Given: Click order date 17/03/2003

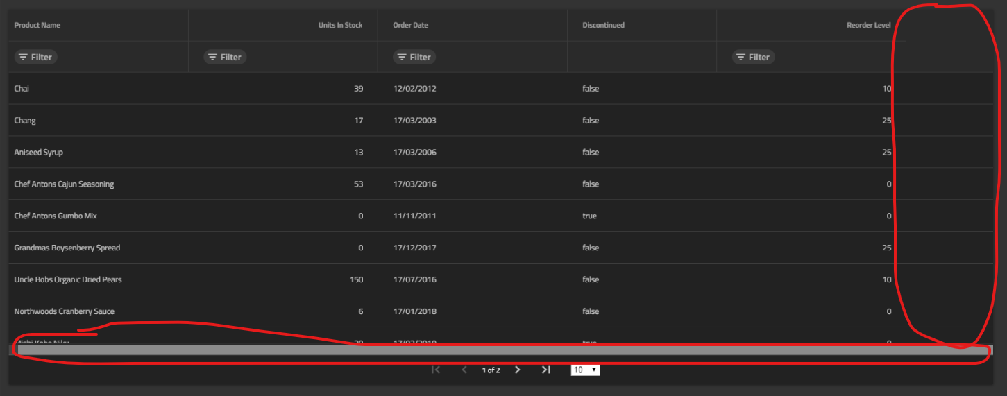Looking at the screenshot, I should tap(415, 121).
